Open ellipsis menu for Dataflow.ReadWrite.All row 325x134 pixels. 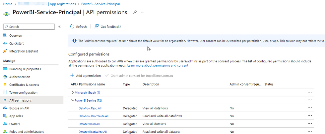click(310, 116)
